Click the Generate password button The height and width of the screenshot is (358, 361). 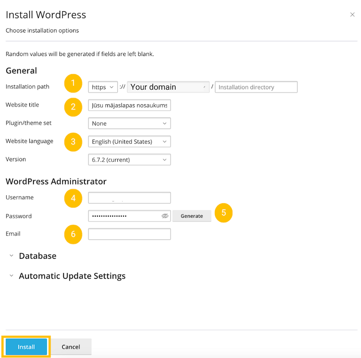coord(191,216)
